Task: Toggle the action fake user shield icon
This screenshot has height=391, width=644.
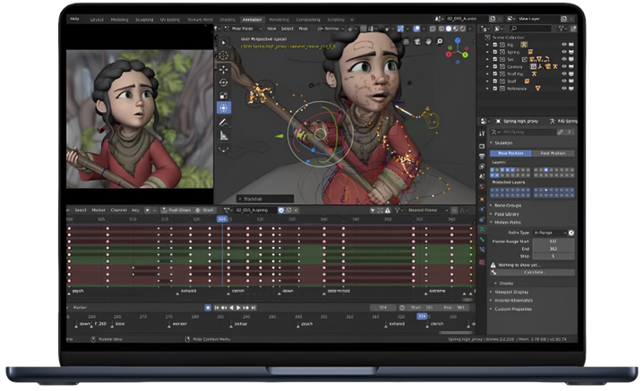Action: click(281, 210)
